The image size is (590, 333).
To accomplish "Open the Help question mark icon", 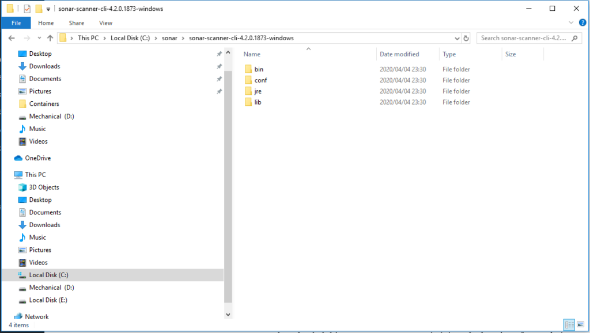I will pyautogui.click(x=583, y=22).
